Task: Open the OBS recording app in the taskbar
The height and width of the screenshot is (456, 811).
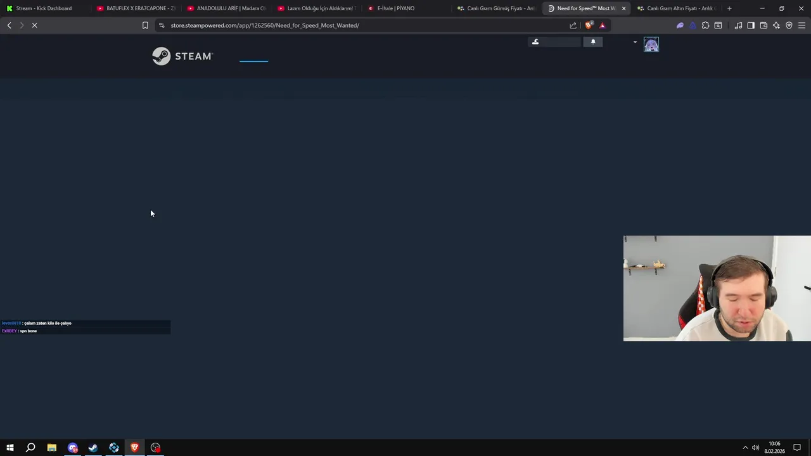Action: point(155,448)
